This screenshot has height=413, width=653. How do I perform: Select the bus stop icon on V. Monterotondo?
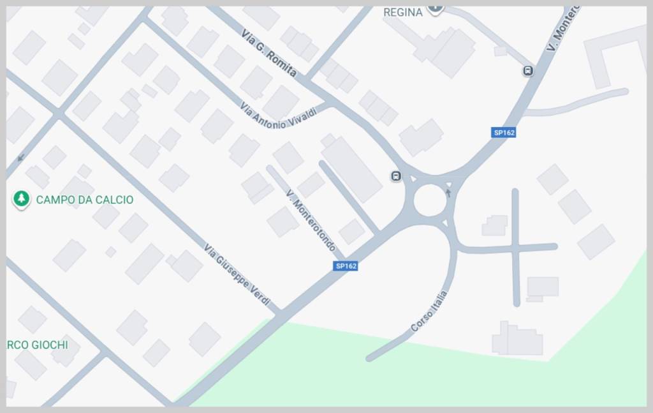527,71
